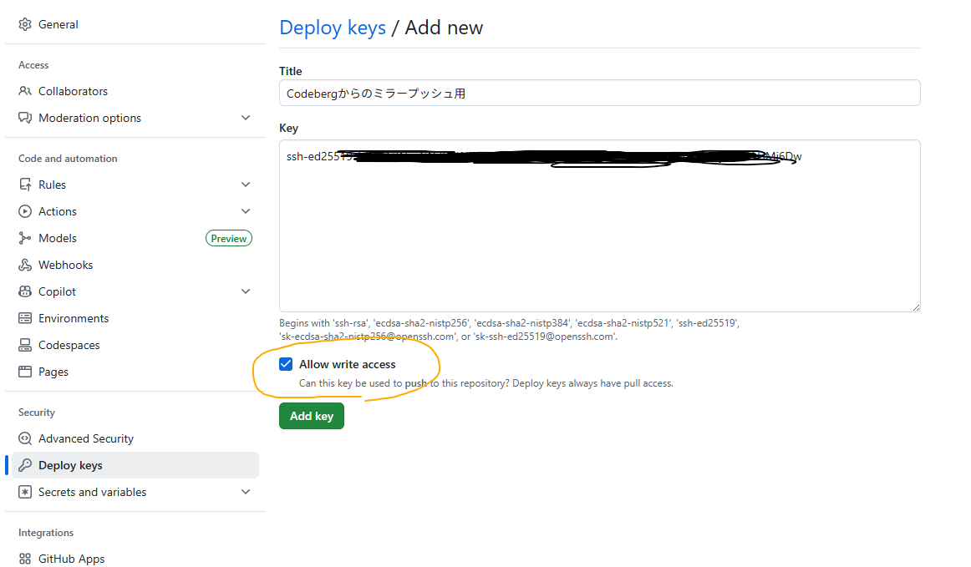Viewport: 971px width, 567px height.
Task: Click the Copilot icon
Action: 25,291
